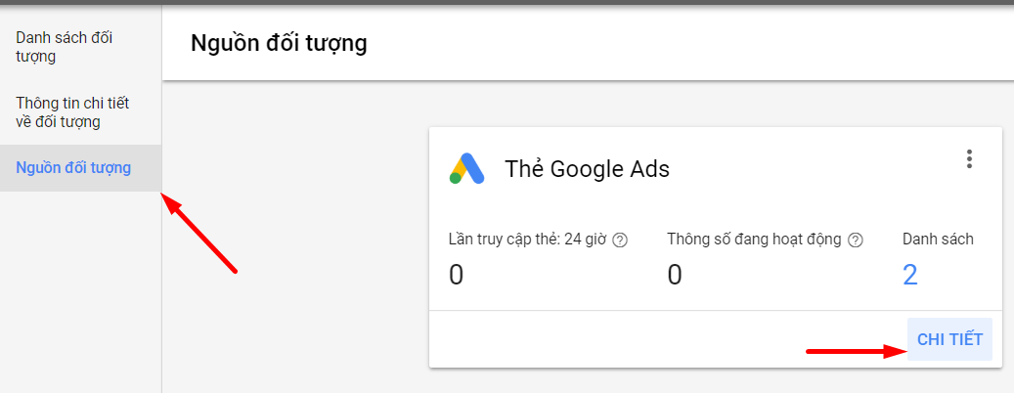Open "Danh sách đối tượng" in the sidebar
1014x393 pixels.
pyautogui.click(x=65, y=47)
